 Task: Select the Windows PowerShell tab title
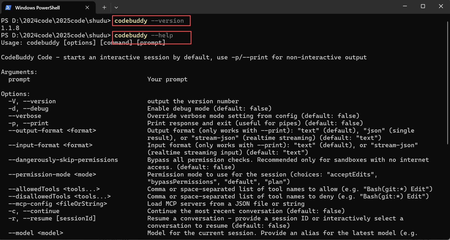(37, 8)
